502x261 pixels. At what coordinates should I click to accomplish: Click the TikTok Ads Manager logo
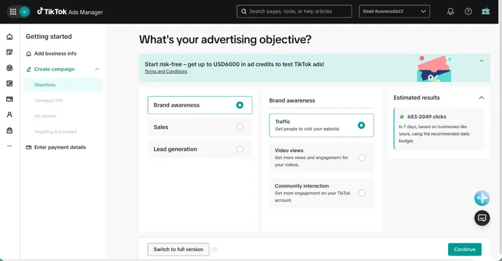point(70,12)
